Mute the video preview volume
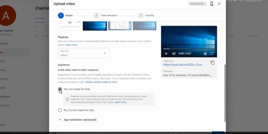 click(174, 54)
